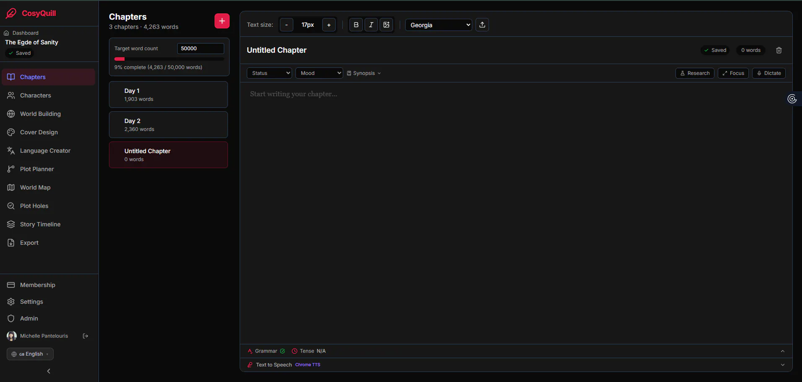The image size is (802, 382).
Task: Click into the chapter writing area
Action: tap(516, 213)
